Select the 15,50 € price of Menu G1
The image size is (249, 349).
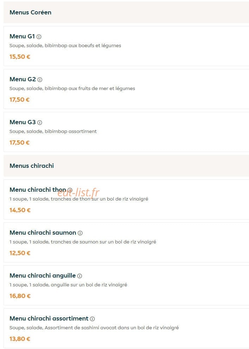click(20, 57)
